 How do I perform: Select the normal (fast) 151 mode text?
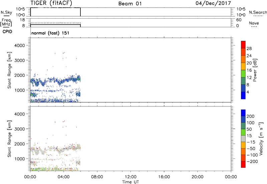click(x=50, y=33)
